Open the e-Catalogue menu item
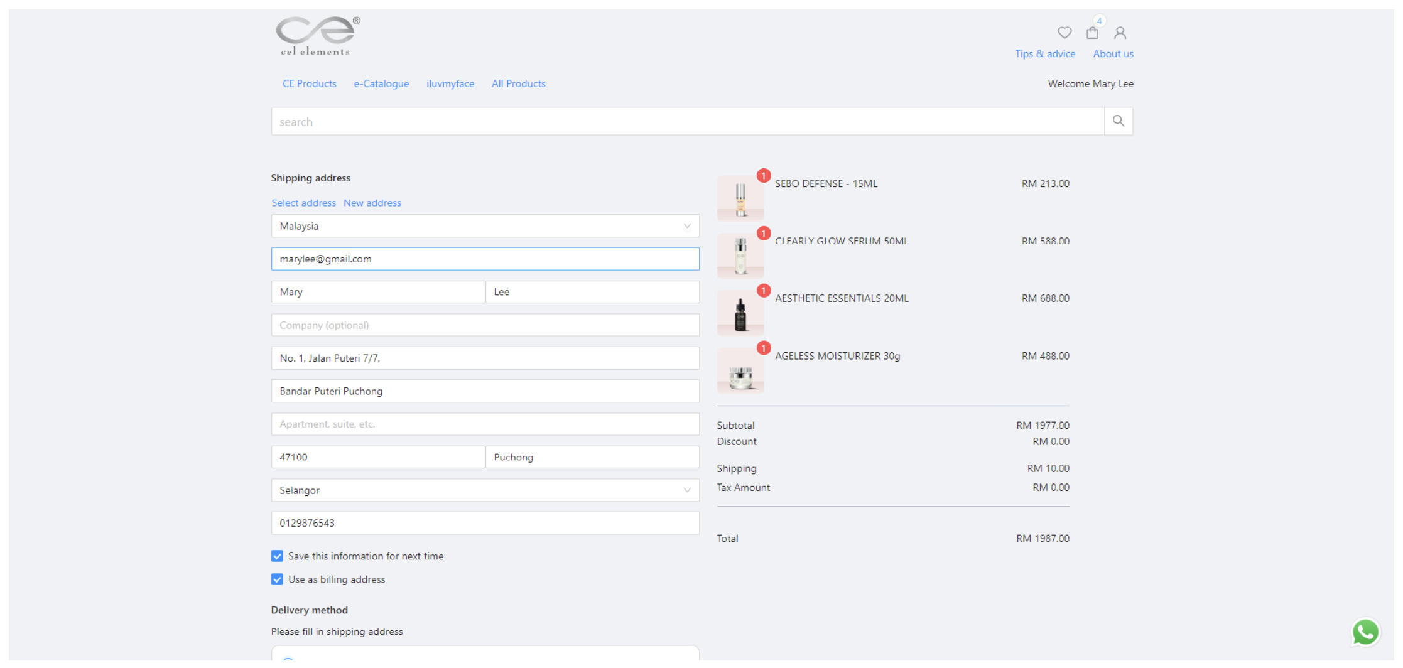The height and width of the screenshot is (668, 1403). coord(381,83)
